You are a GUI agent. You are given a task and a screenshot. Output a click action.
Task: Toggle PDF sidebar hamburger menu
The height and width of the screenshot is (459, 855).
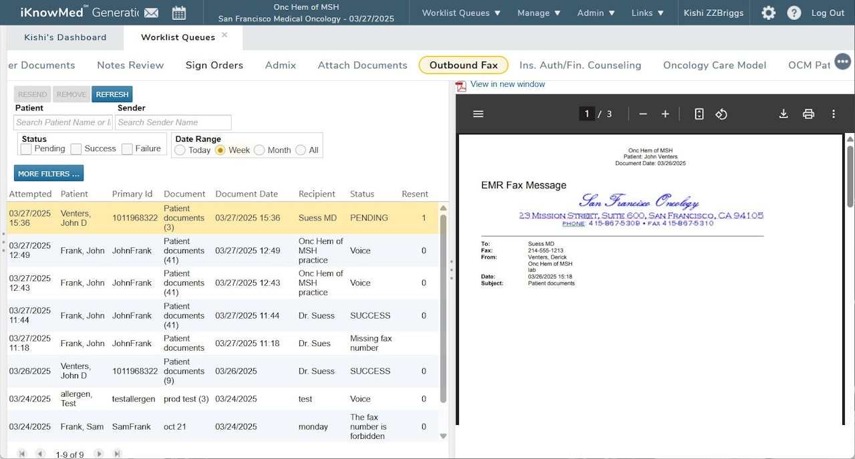478,114
